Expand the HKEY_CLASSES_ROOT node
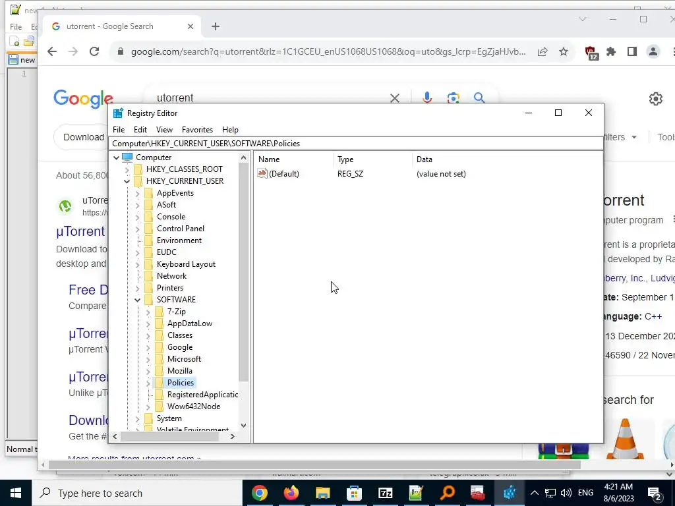 [127, 169]
